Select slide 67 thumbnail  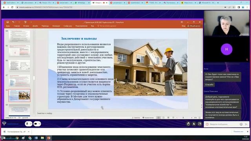[x=19, y=80]
